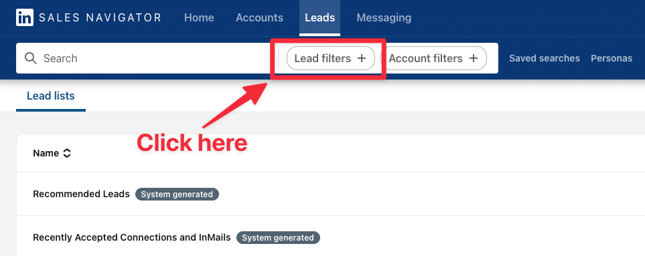Open Personas link

pos(612,58)
